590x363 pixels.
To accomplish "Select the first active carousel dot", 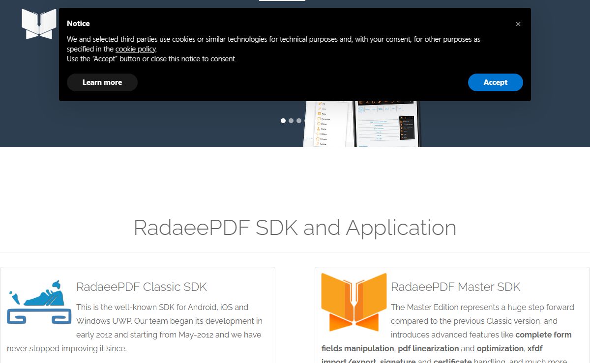I will (x=283, y=121).
